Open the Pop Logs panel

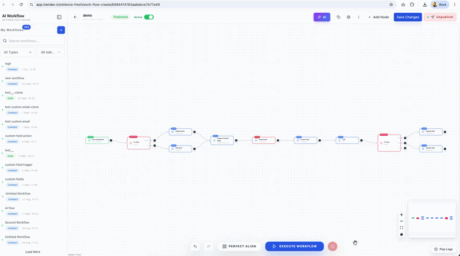click(443, 249)
